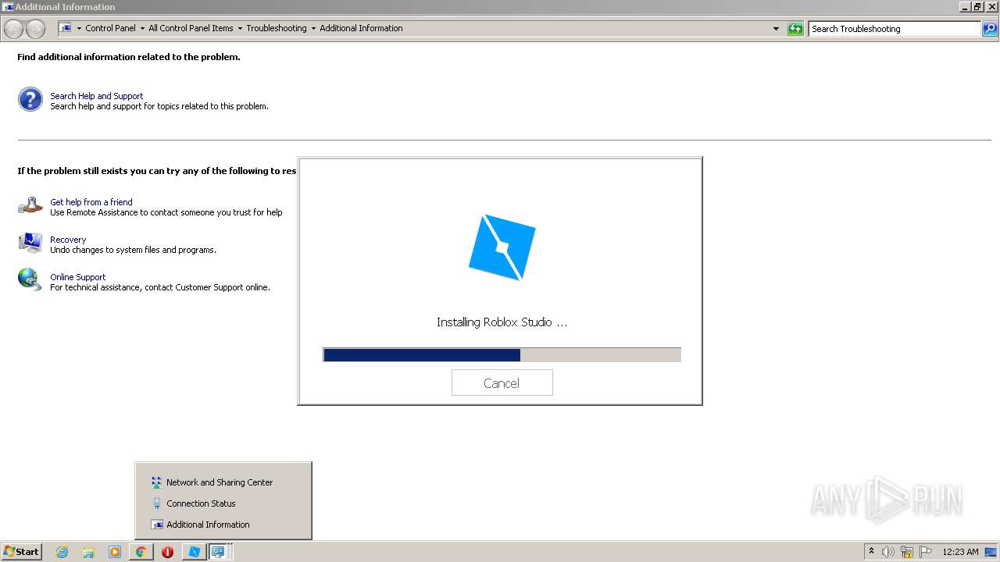1000x562 pixels.
Task: Click the Troubleshooting breadcrumb
Action: [277, 28]
